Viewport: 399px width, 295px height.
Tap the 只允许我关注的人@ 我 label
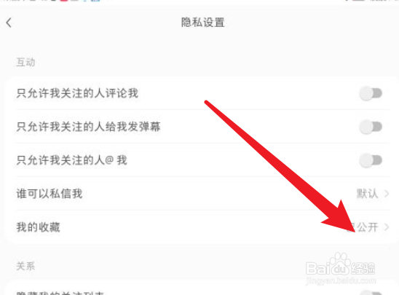(71, 160)
